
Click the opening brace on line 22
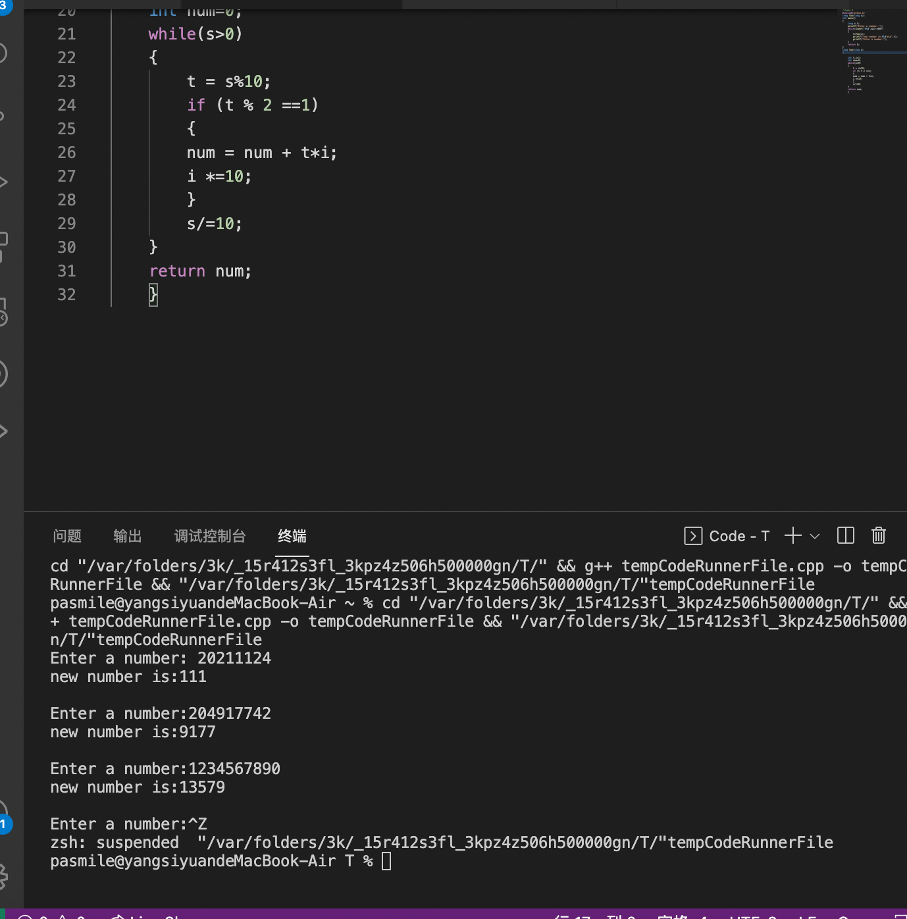click(153, 58)
